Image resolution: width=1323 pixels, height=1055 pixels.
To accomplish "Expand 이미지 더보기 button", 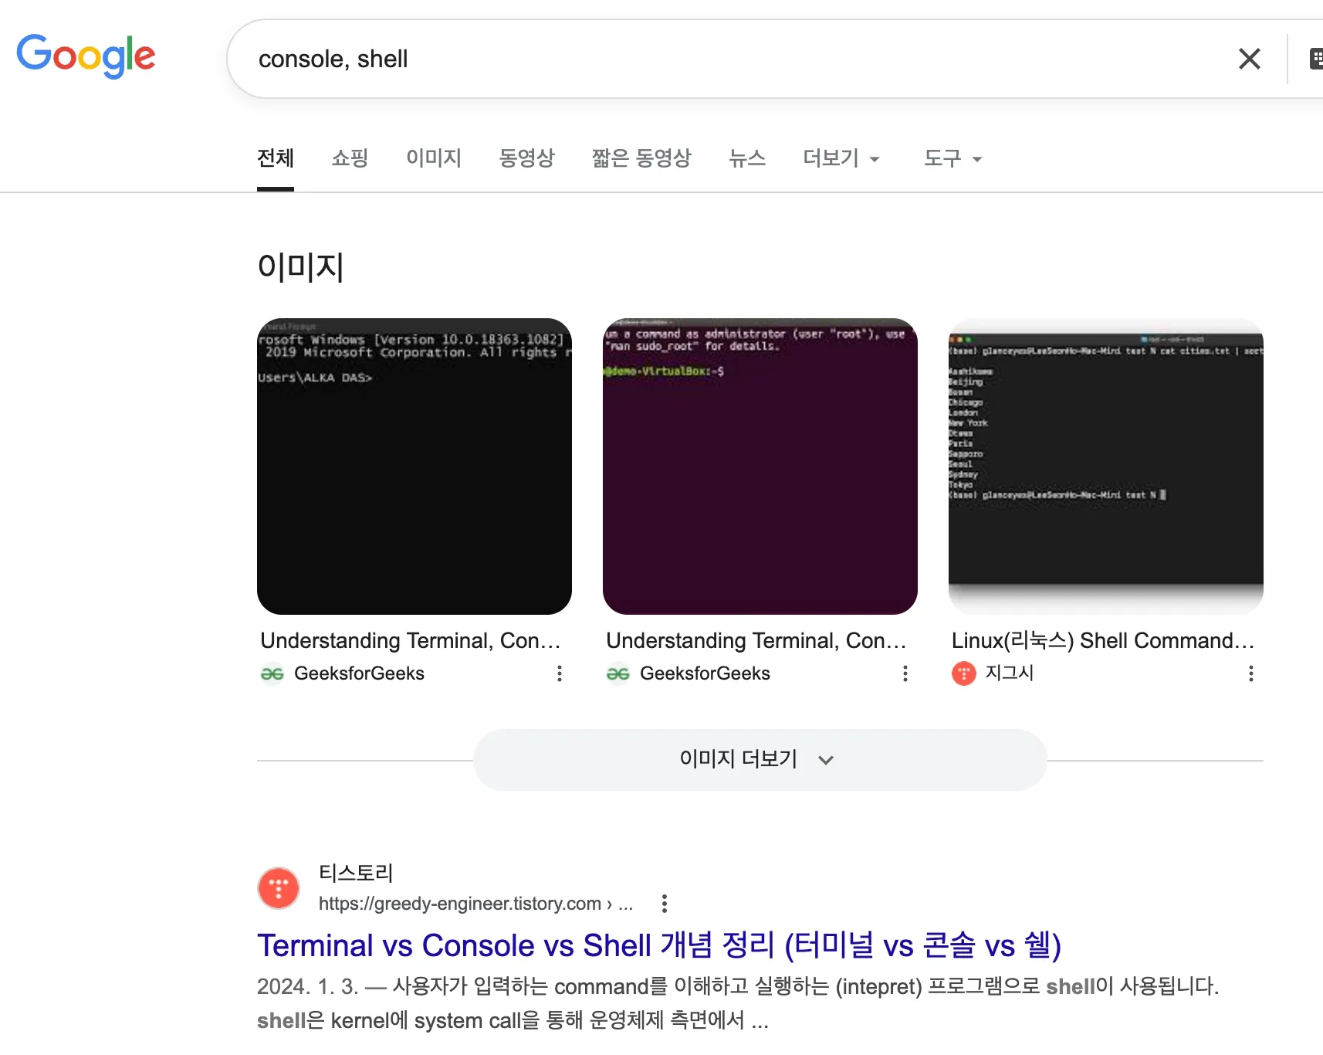I will (x=760, y=759).
